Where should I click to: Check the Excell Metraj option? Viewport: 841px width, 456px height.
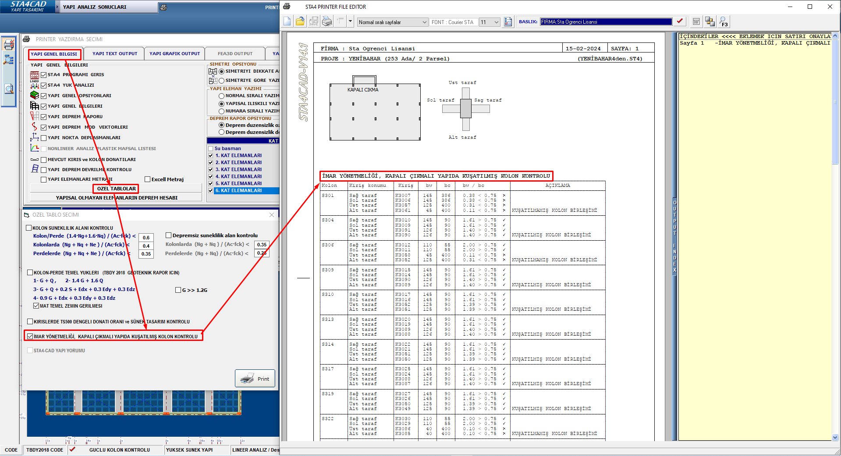pyautogui.click(x=148, y=179)
